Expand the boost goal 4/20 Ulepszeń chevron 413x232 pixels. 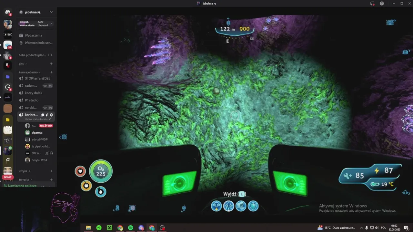coord(51,24)
